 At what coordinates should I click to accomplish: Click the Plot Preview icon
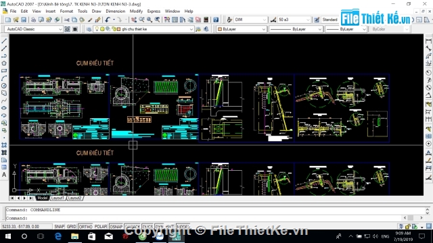click(41, 20)
